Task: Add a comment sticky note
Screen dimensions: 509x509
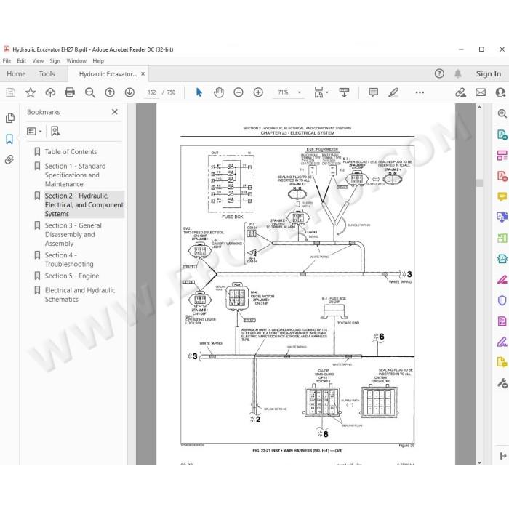Action: [x=373, y=92]
